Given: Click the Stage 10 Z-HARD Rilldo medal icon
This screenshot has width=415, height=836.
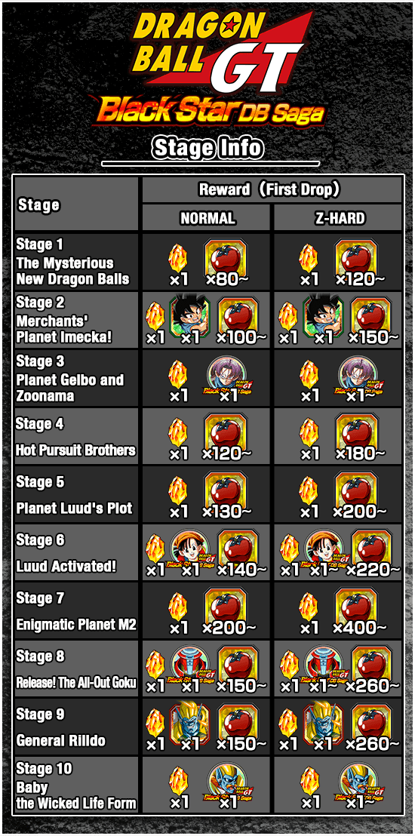Looking at the screenshot, I should coord(358,782).
